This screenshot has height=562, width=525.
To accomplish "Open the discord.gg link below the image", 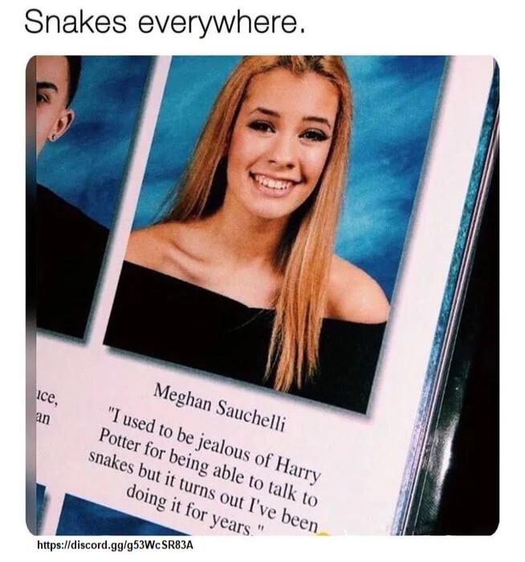I will 116,545.
